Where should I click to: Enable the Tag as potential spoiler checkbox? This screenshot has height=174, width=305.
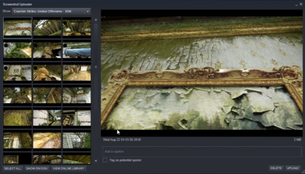(x=105, y=160)
